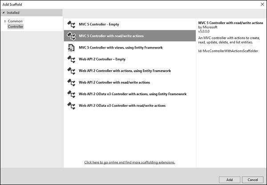267x185 pixels.
Task: Click the Web API 2 Controller Empty icon
Action: coord(70,59)
